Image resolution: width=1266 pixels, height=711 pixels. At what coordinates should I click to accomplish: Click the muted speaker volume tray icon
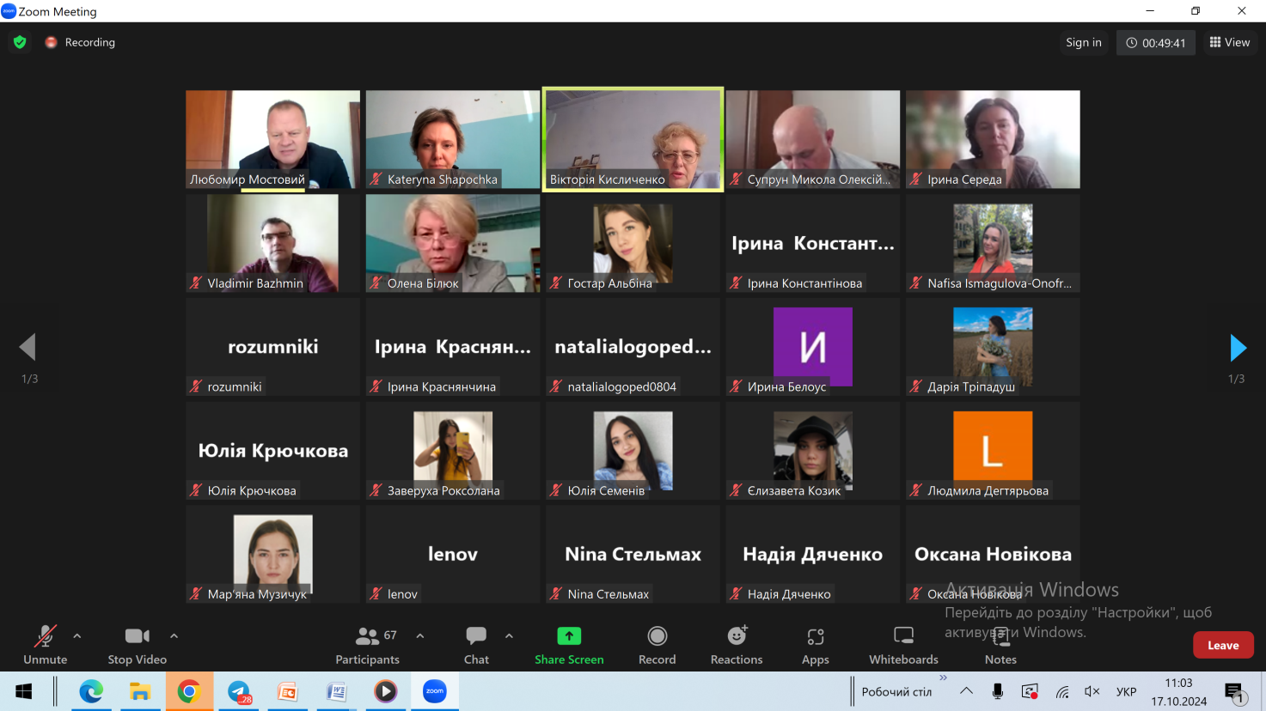[1092, 691]
